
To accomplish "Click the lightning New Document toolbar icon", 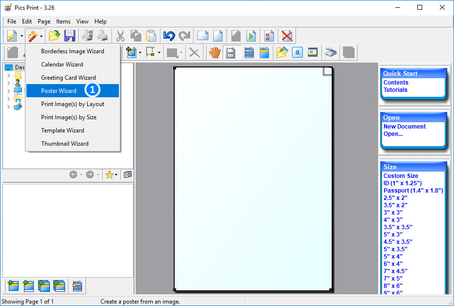I will 12,36.
